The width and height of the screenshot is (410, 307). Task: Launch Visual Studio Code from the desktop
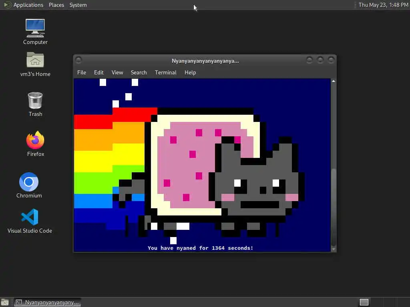30,221
